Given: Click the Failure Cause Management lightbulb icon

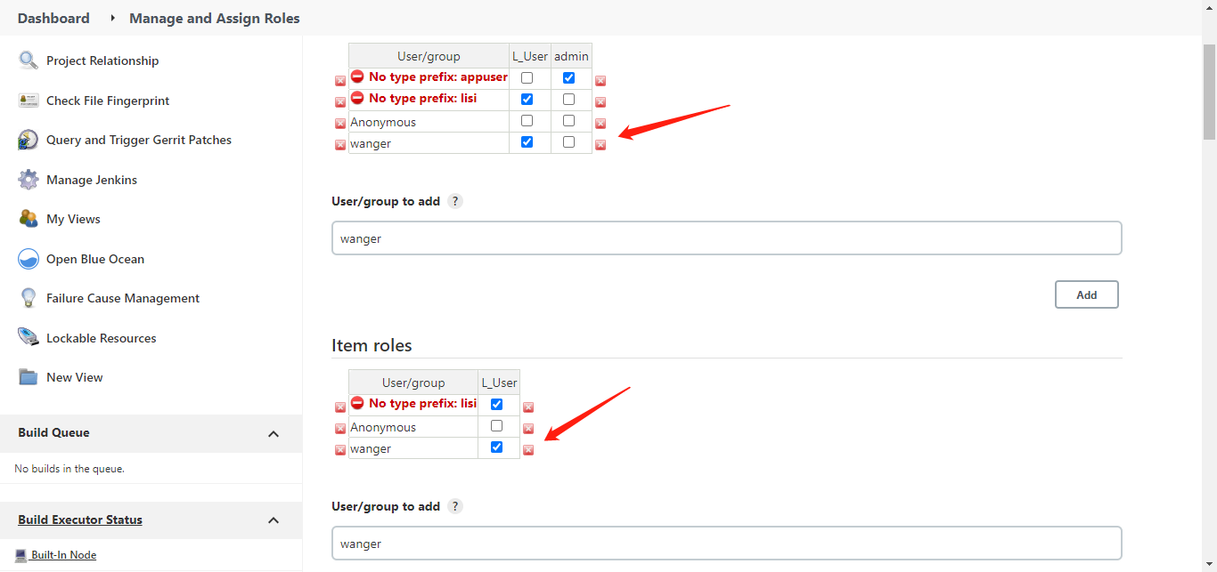Looking at the screenshot, I should coord(29,299).
